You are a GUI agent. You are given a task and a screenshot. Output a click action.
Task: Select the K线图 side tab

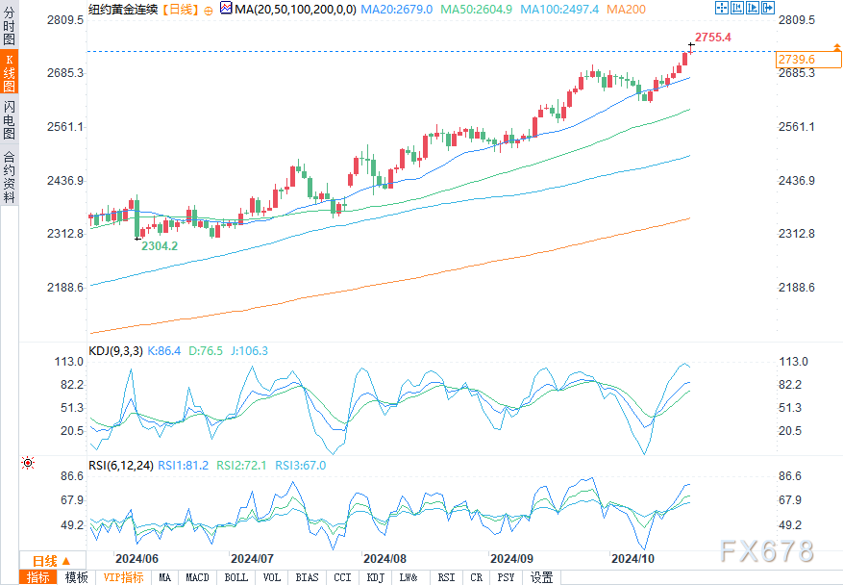pyautogui.click(x=10, y=72)
